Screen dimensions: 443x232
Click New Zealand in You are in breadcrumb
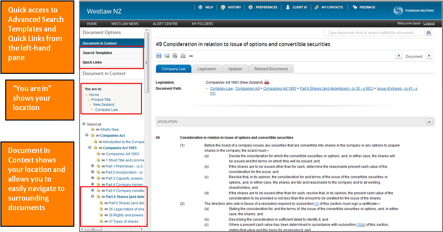[x=104, y=104]
